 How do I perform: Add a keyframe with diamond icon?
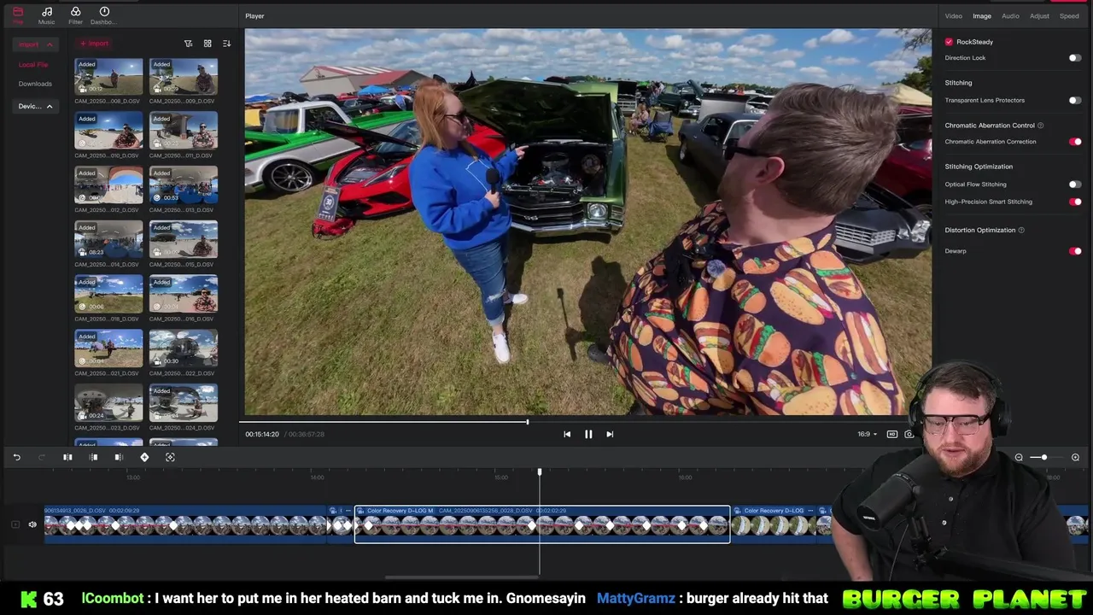pyautogui.click(x=144, y=458)
